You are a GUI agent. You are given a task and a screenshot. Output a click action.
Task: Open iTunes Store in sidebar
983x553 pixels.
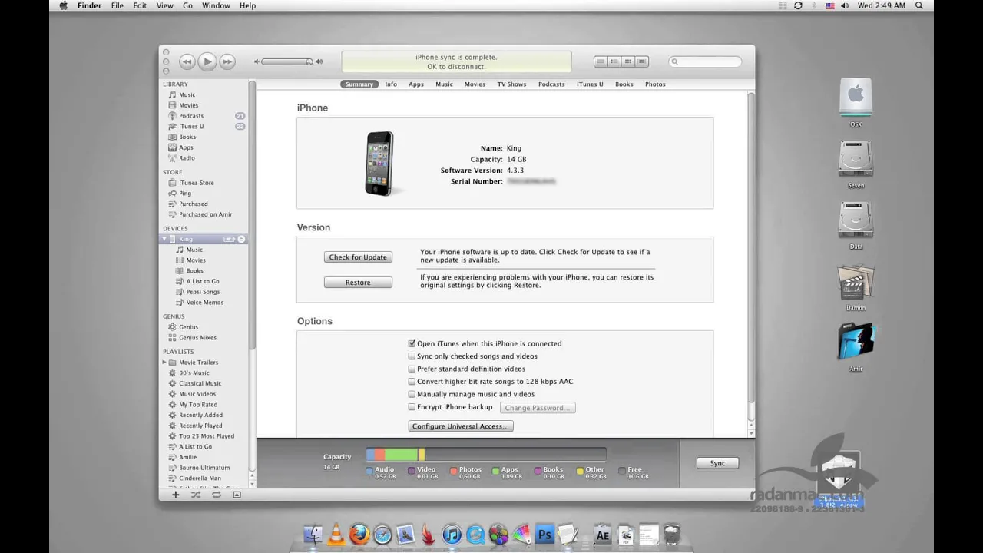[197, 183]
